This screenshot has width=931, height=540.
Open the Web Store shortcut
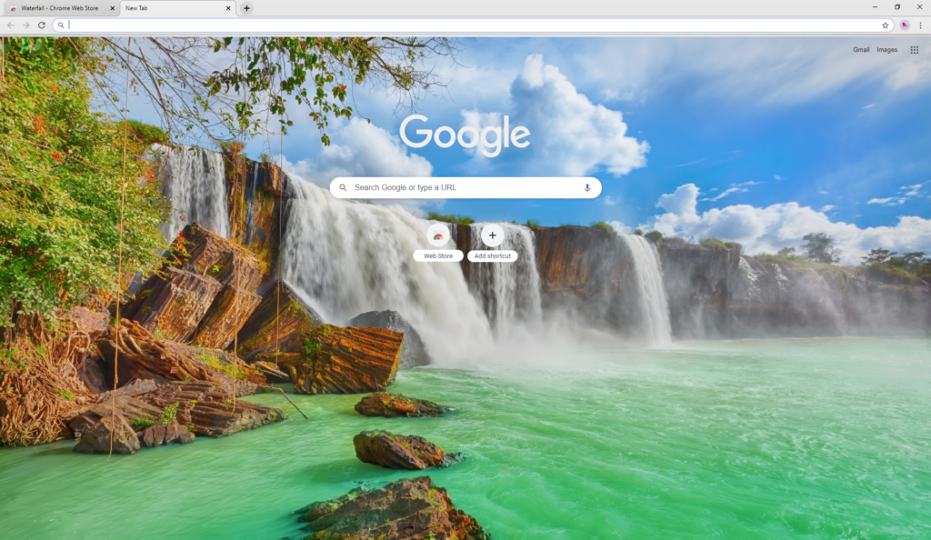click(x=438, y=243)
